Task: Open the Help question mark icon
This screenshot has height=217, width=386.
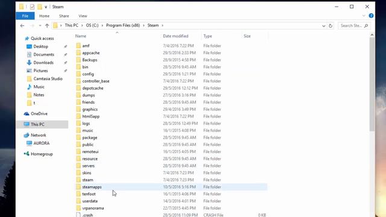Action: tap(372, 16)
